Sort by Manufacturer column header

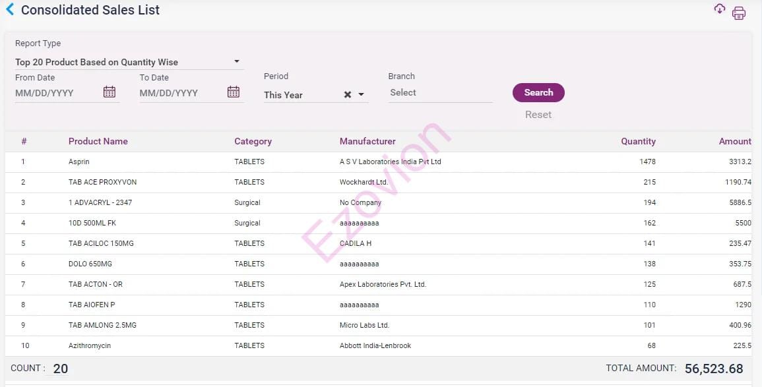367,141
